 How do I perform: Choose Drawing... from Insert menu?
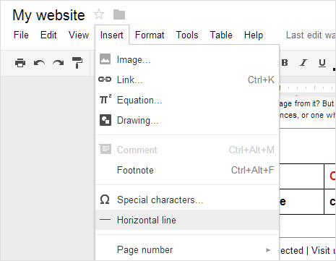pos(187,120)
